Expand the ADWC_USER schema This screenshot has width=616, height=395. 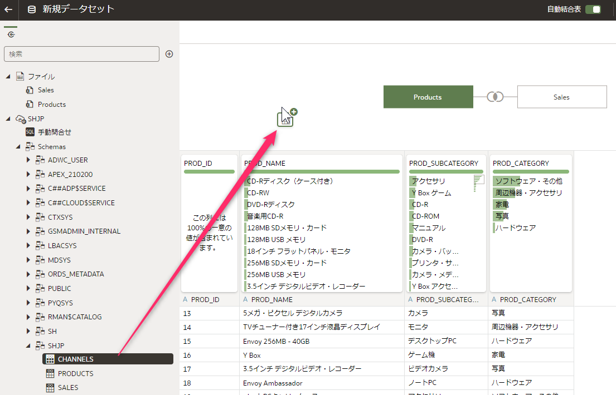point(28,160)
